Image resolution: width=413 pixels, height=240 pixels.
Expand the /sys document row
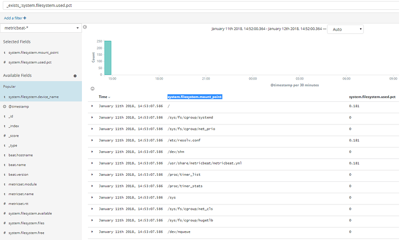pos(92,197)
